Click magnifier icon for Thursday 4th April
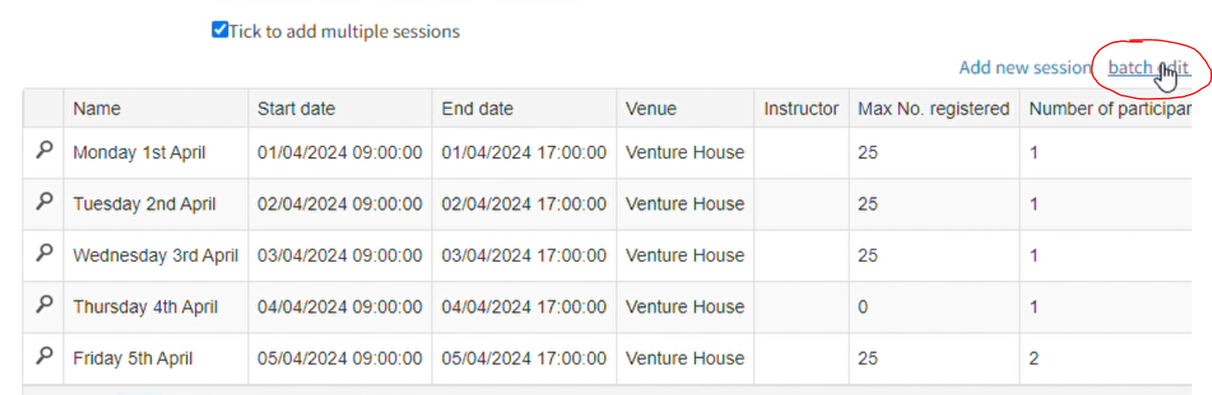Image resolution: width=1212 pixels, height=395 pixels. click(x=44, y=305)
